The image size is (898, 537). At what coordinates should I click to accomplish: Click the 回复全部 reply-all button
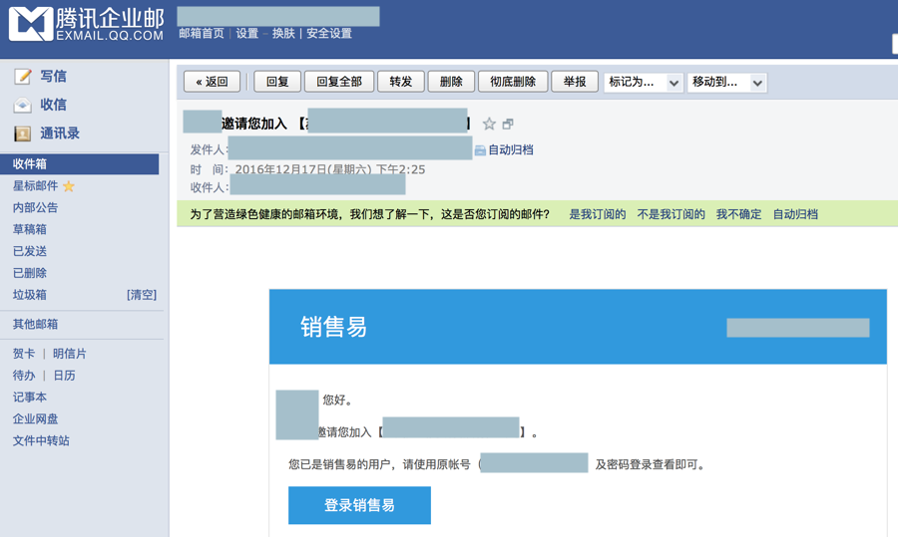pos(339,82)
